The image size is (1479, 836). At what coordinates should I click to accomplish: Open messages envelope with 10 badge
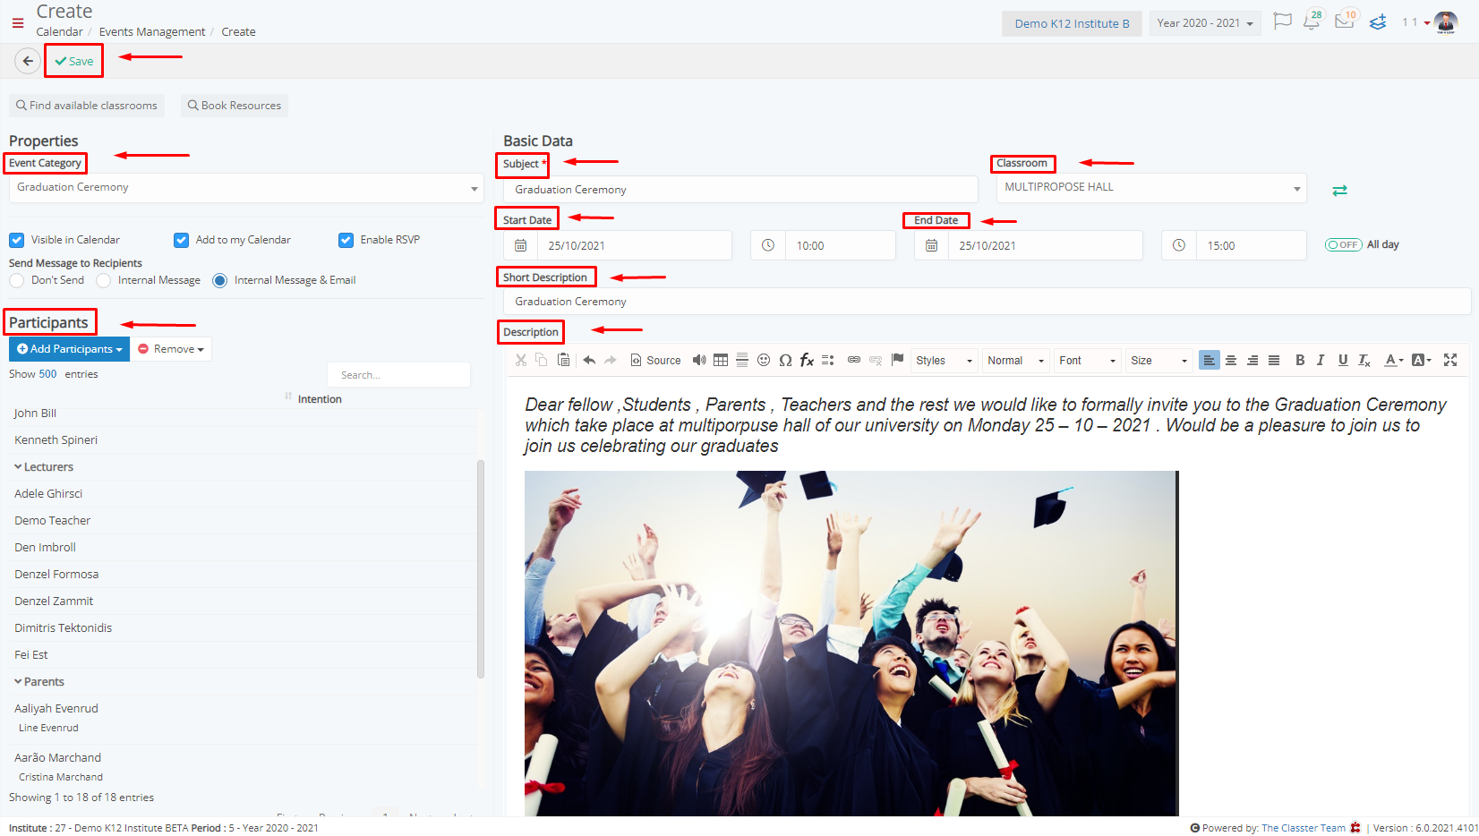click(1346, 21)
